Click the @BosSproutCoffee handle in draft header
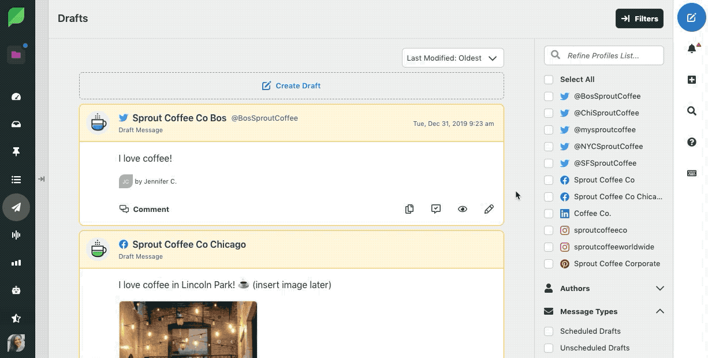The width and height of the screenshot is (708, 358). [x=264, y=118]
